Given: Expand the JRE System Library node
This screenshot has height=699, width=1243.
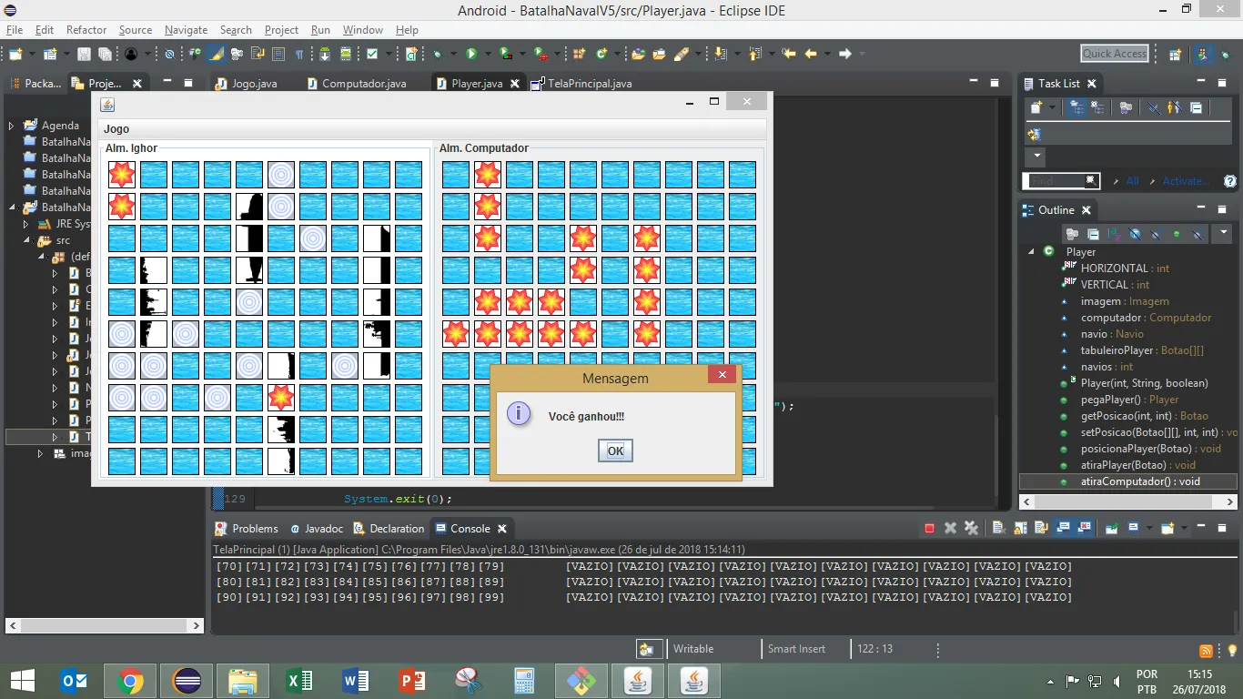Looking at the screenshot, I should [25, 224].
